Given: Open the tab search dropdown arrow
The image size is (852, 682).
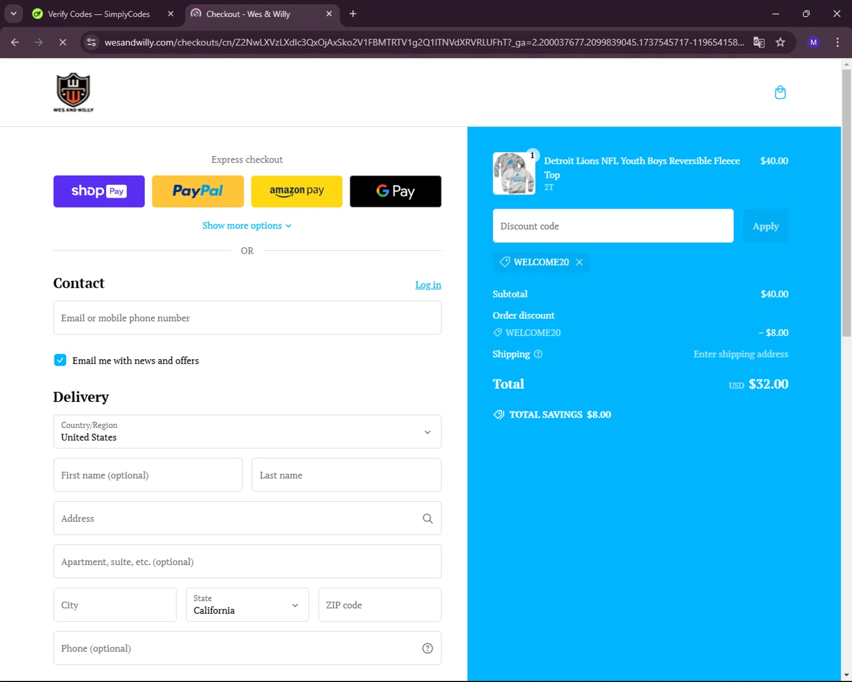Looking at the screenshot, I should (x=13, y=14).
